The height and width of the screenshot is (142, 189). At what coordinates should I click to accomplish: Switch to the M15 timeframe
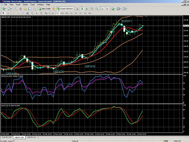pyautogui.click(x=62, y=13)
